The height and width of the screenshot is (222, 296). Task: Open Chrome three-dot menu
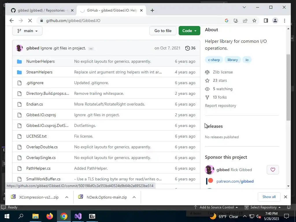(284, 21)
